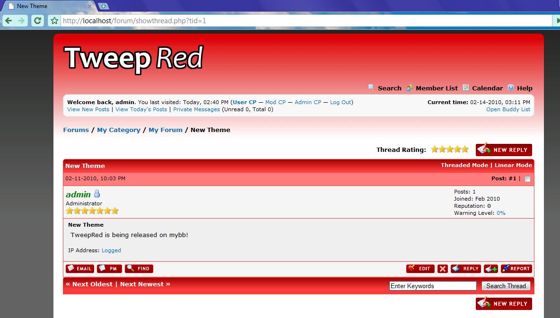Report this post with the Report button

(x=516, y=268)
